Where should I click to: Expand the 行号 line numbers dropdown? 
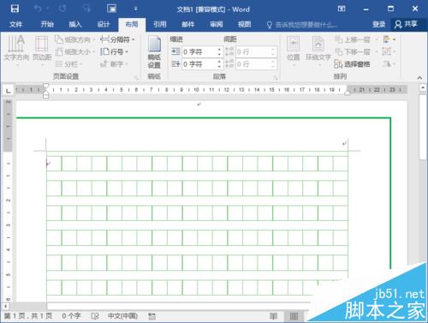pos(115,51)
